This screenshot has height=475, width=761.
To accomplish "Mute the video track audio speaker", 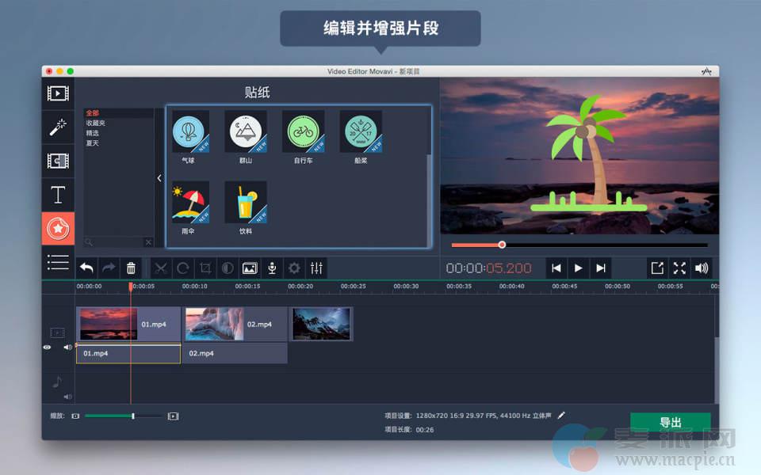I will pyautogui.click(x=67, y=347).
